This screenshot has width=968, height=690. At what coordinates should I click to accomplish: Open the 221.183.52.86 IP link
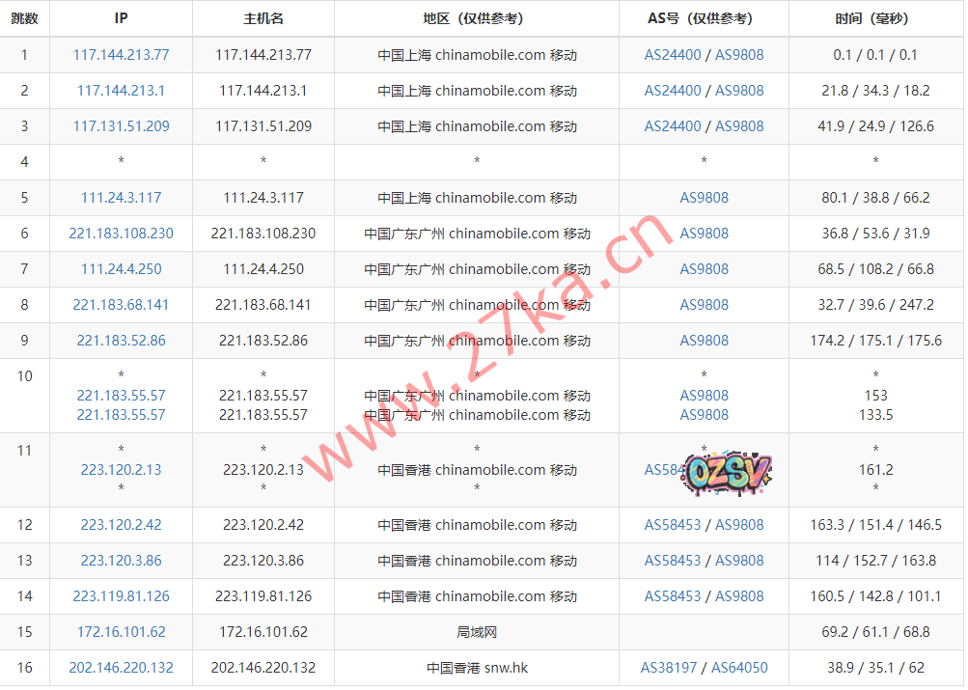pos(121,341)
